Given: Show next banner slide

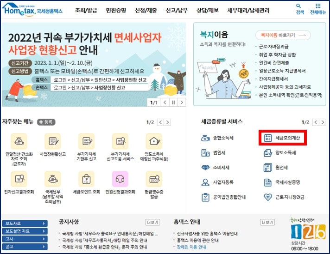Looking at the screenshot, I should [182, 103].
